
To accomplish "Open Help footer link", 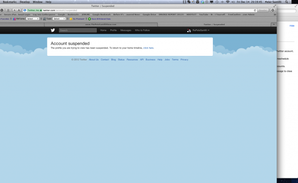I will click(160, 60).
